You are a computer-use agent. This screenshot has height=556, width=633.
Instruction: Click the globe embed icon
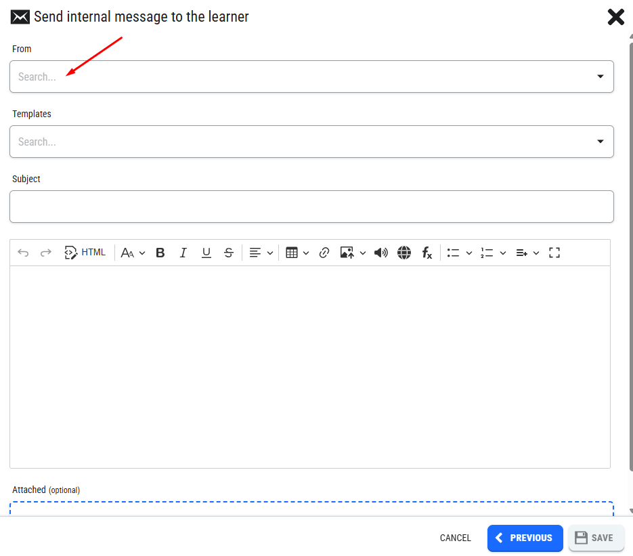tap(404, 253)
